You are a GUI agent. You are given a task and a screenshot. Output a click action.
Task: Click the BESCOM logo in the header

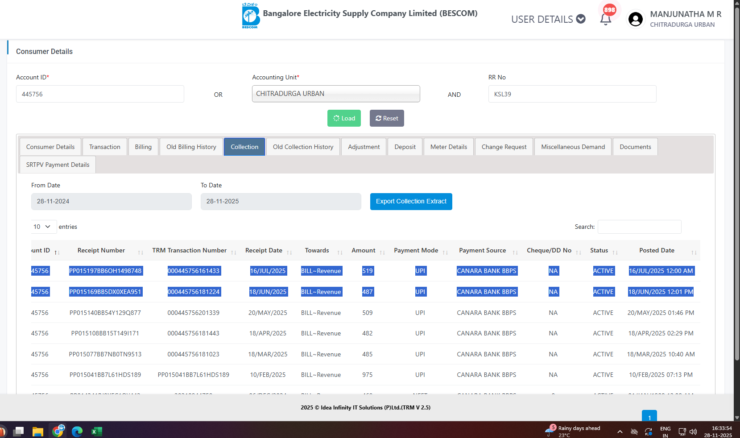click(x=251, y=16)
